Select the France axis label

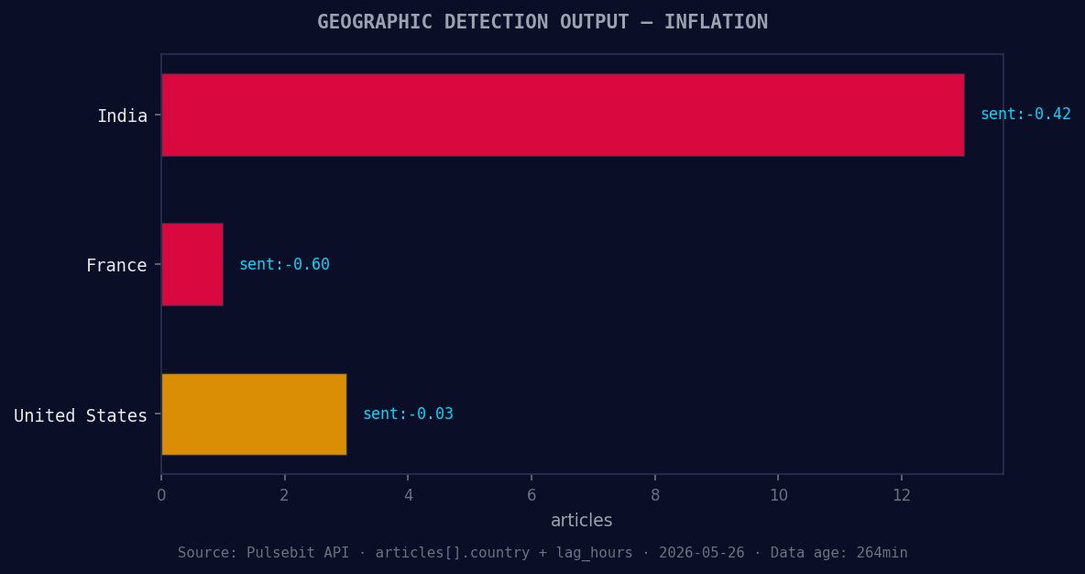[x=117, y=265]
